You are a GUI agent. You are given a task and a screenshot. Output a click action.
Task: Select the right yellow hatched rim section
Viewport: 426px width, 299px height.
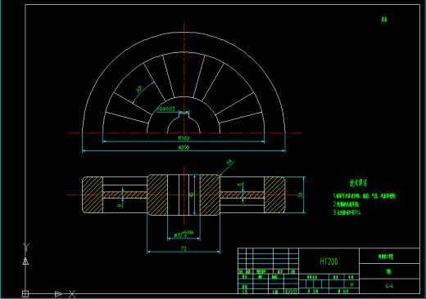pyautogui.click(x=274, y=194)
